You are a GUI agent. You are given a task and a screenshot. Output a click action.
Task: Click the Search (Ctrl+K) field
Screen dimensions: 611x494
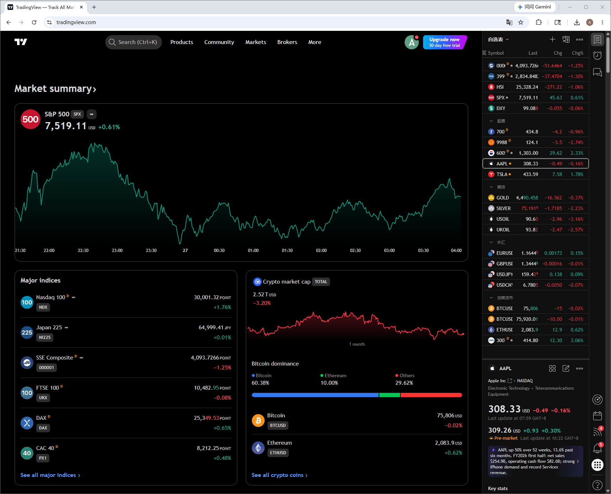(x=134, y=42)
